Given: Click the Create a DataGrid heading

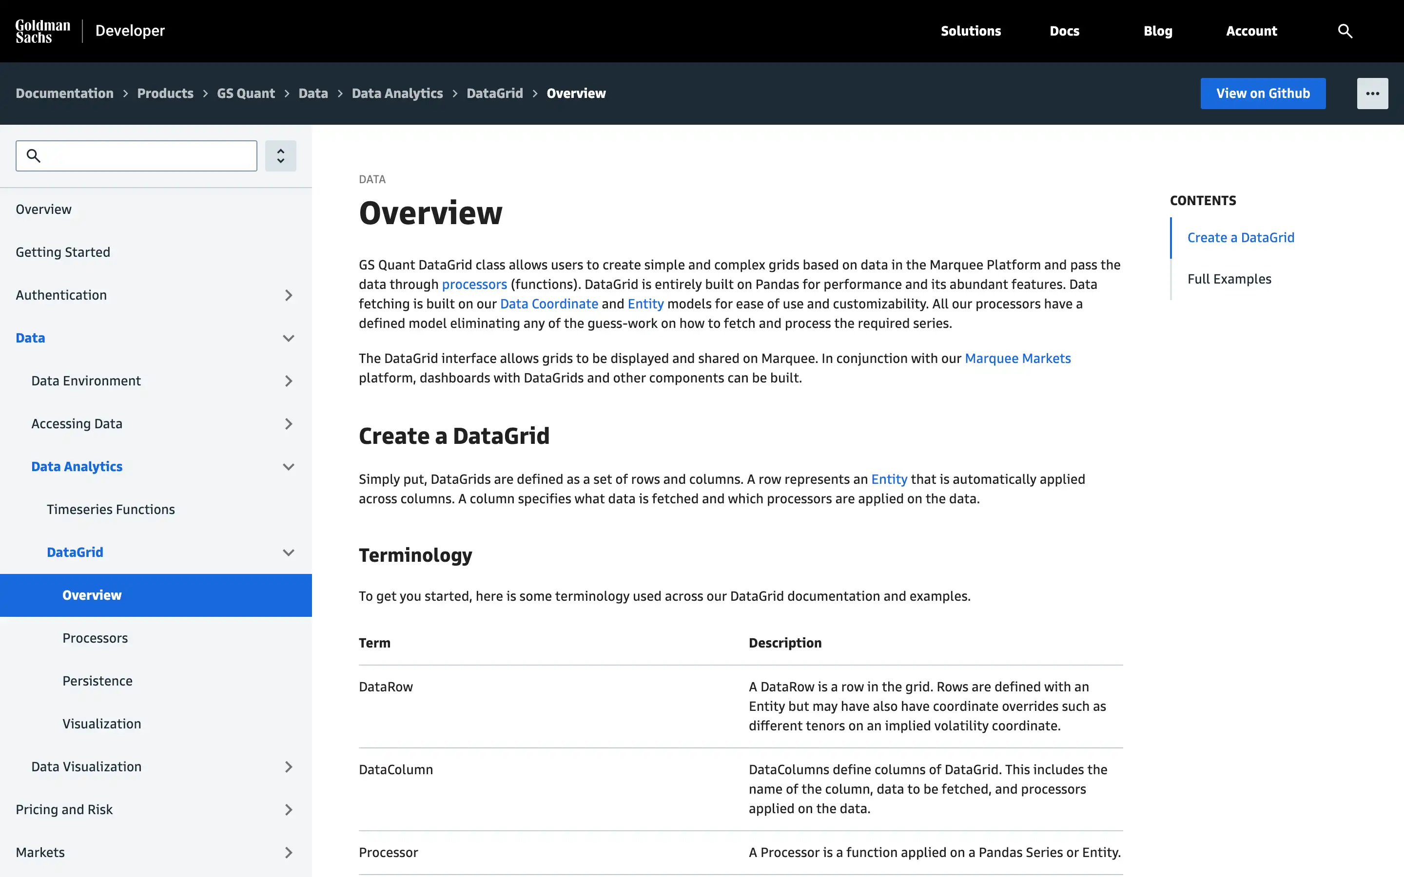Looking at the screenshot, I should [x=454, y=436].
